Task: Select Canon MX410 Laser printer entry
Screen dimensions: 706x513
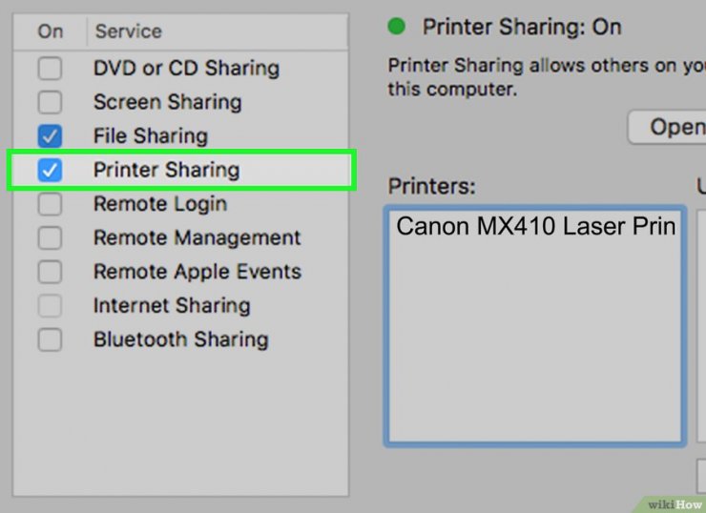Action: (534, 227)
